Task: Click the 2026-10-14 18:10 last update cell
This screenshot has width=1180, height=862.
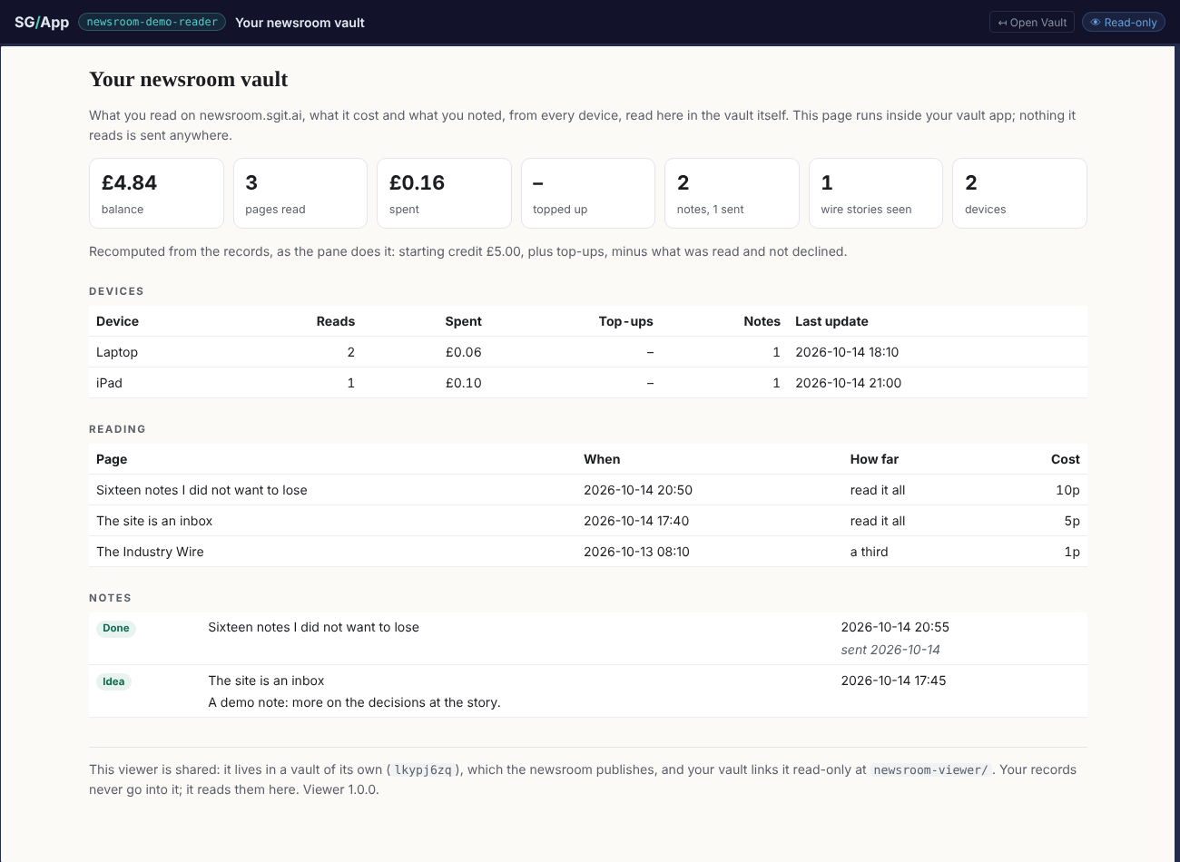Action: coord(847,352)
